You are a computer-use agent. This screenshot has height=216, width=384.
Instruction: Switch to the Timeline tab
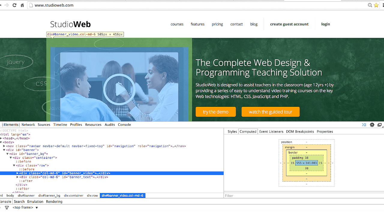[60, 125]
